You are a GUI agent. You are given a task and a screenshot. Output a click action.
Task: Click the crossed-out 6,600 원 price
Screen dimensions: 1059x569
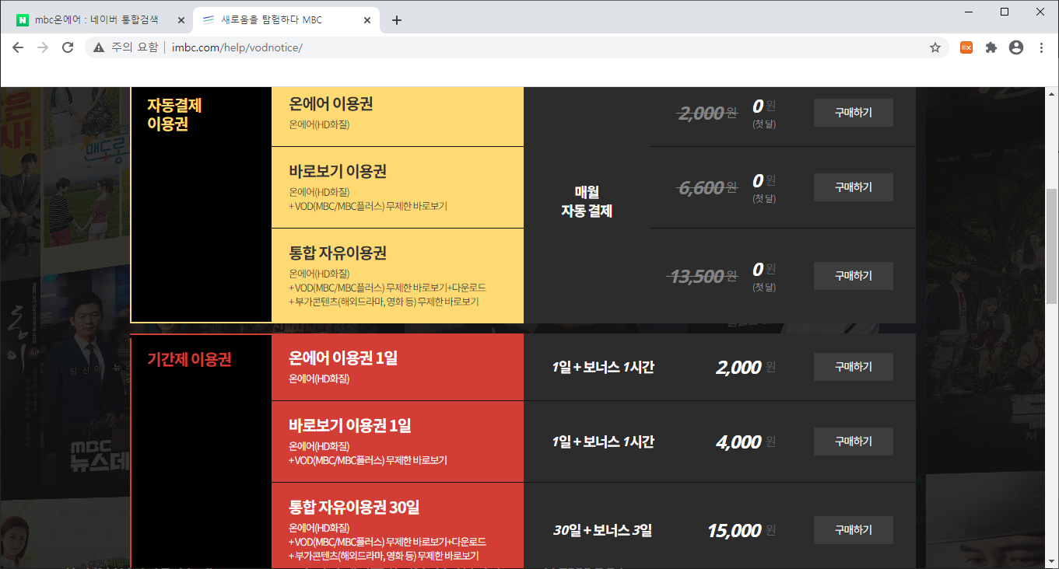click(x=708, y=188)
